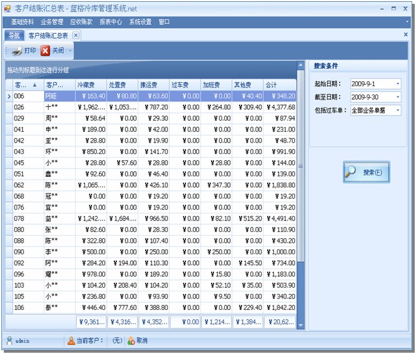Click the scrollbar down arrow
This screenshot has width=416, height=354.
pos(300,325)
